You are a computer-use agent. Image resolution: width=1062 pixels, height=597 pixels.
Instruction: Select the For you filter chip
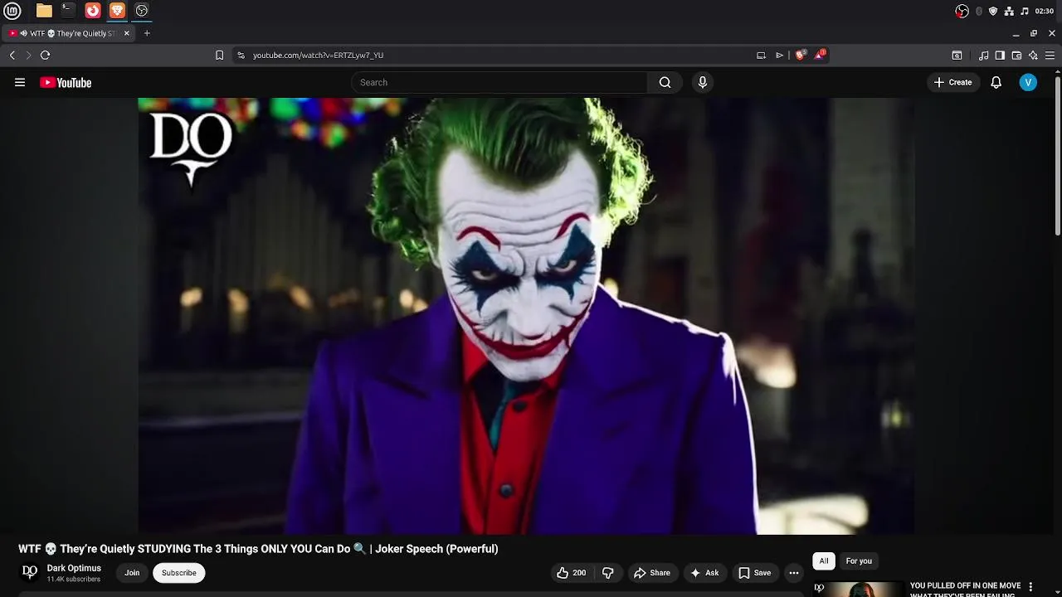tap(859, 561)
